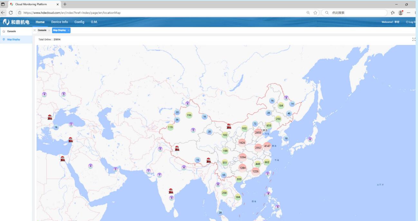The image size is (418, 221).
Task: Click the 4147 device cluster marker
Action: click(x=267, y=146)
